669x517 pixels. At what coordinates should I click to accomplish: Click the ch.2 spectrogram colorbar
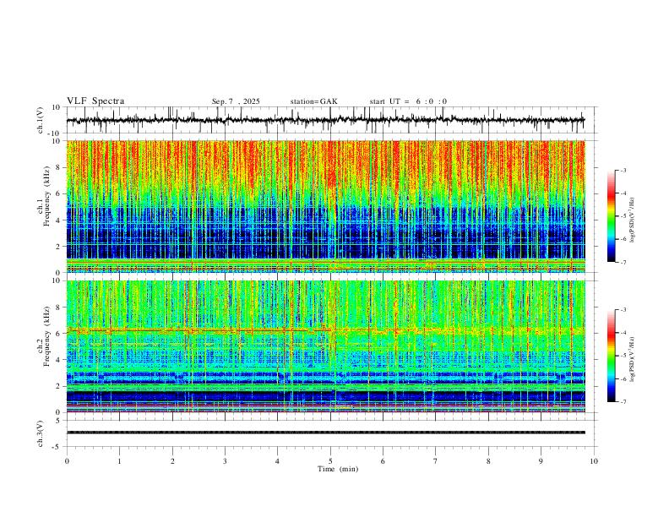click(611, 356)
